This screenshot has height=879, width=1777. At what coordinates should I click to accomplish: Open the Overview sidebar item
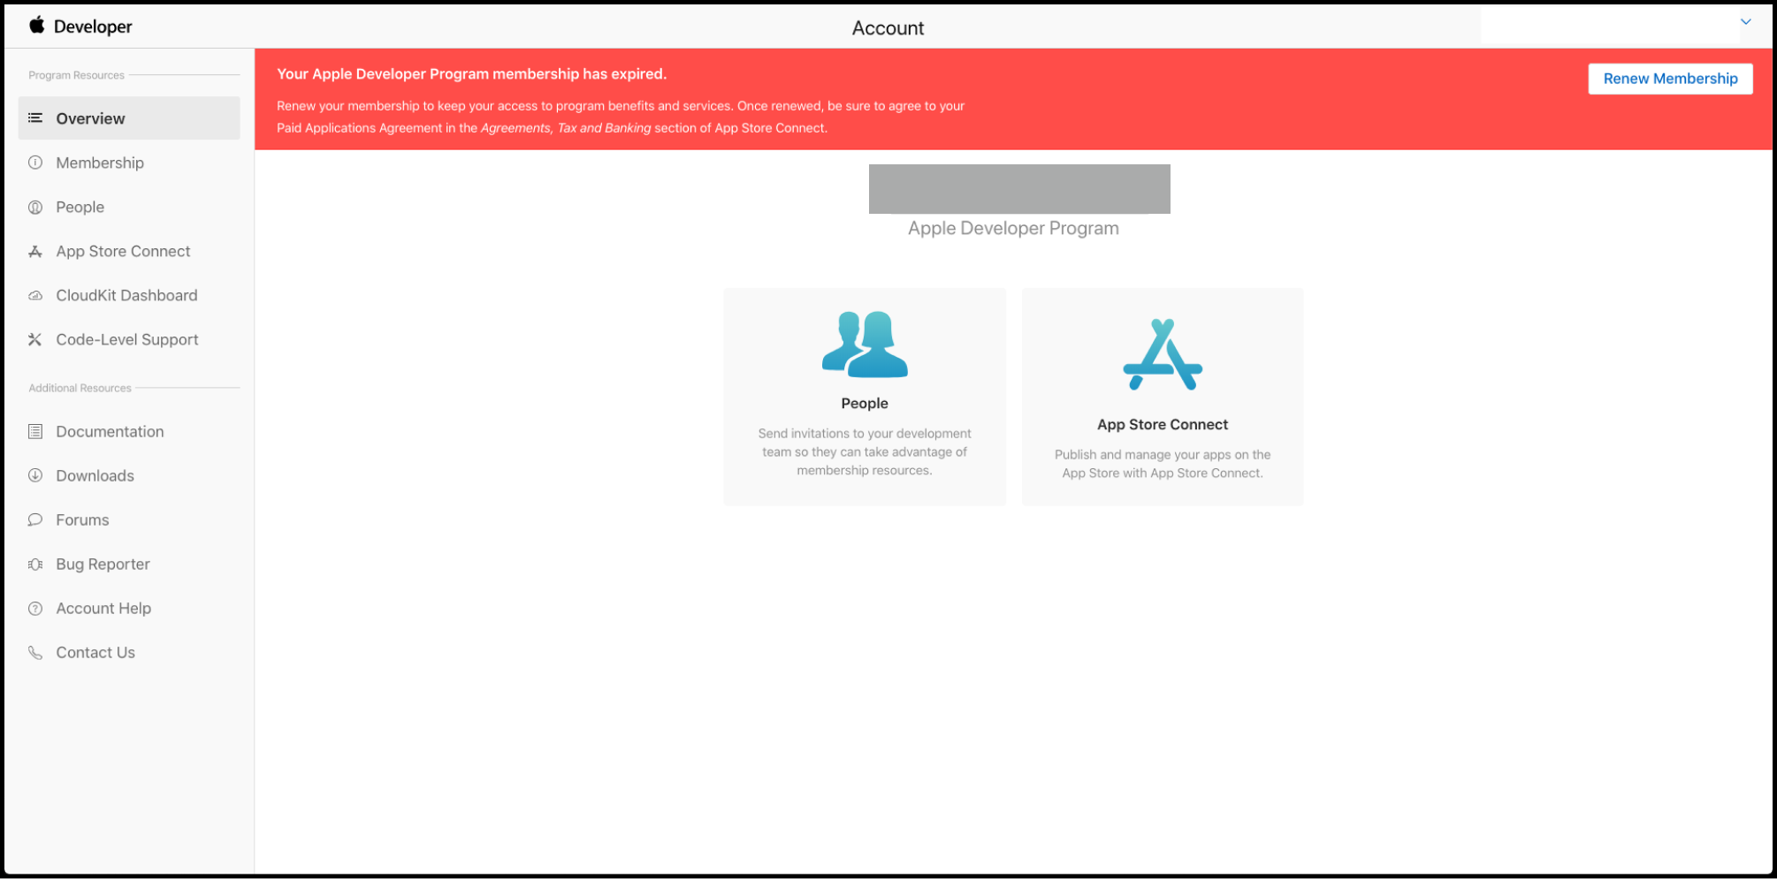(129, 117)
